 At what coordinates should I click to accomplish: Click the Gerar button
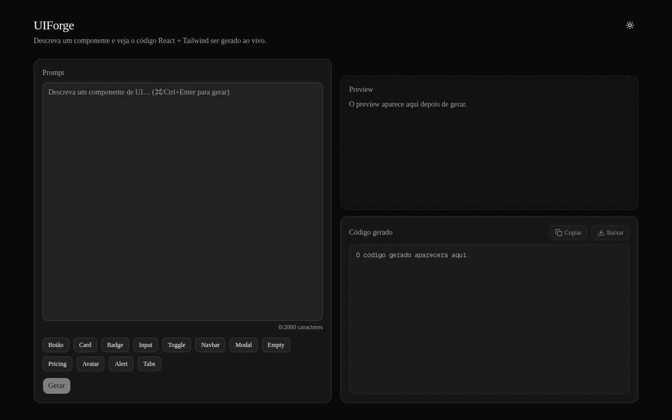57,386
